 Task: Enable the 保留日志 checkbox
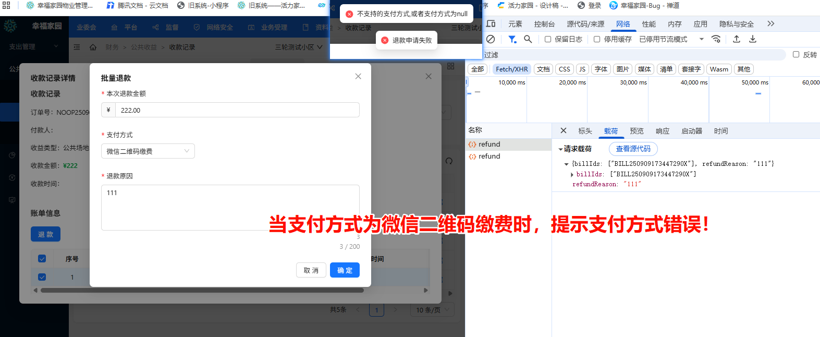[x=548, y=39]
